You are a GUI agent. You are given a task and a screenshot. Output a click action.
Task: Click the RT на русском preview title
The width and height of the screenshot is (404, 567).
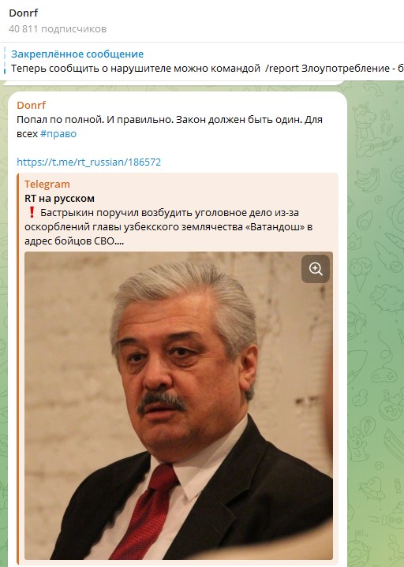[59, 198]
